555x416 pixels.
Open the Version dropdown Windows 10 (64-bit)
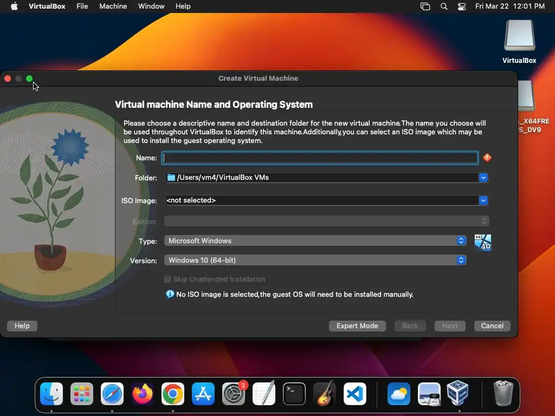pyautogui.click(x=315, y=260)
